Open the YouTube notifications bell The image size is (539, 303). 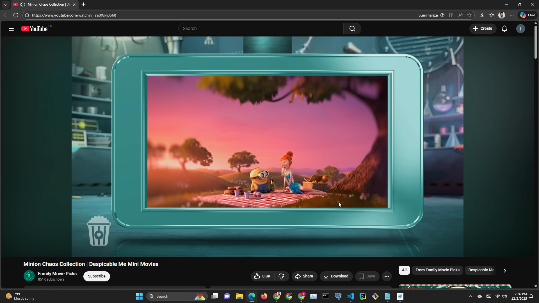coord(504,29)
